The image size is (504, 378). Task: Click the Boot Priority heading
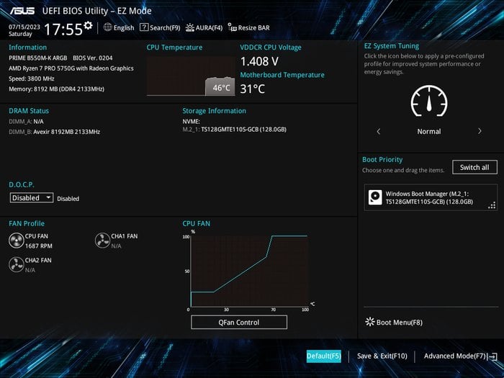382,159
